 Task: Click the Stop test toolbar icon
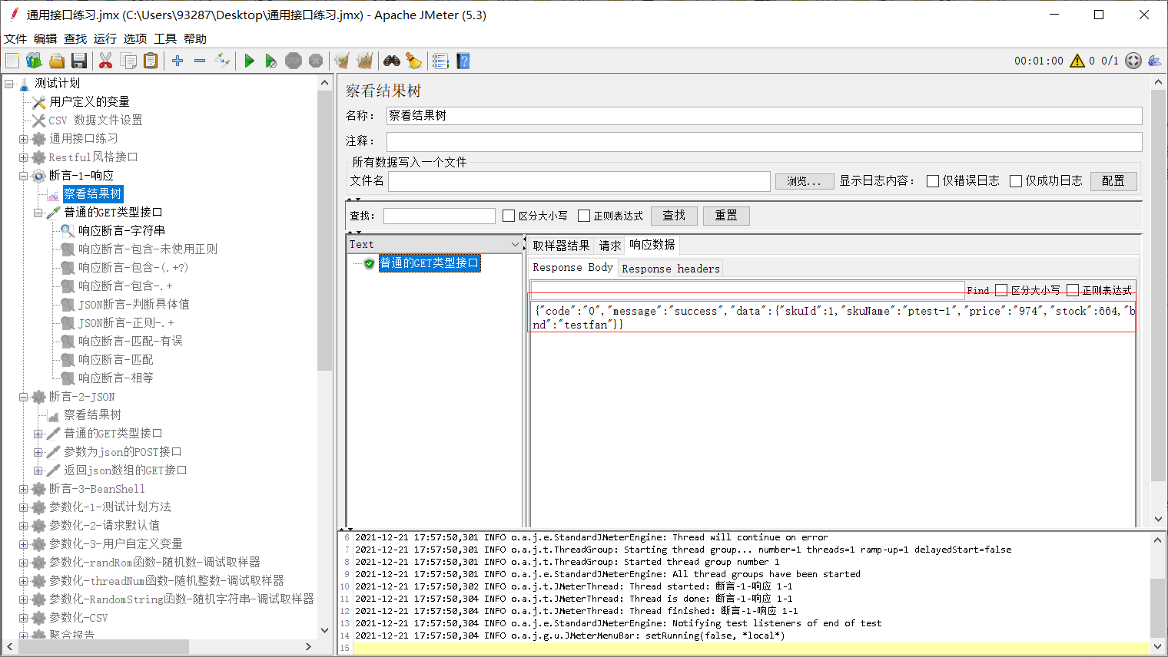coord(294,61)
